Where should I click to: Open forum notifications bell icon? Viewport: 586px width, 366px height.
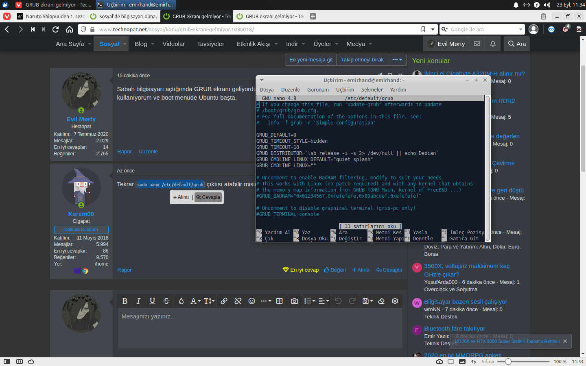[493, 44]
